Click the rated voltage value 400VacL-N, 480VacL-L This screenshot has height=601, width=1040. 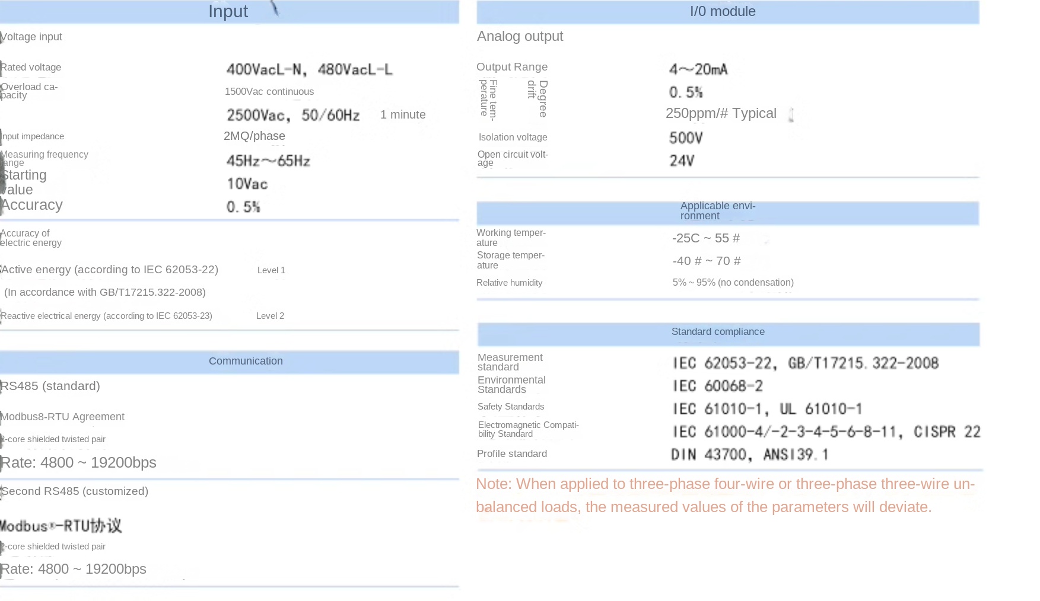[309, 69]
